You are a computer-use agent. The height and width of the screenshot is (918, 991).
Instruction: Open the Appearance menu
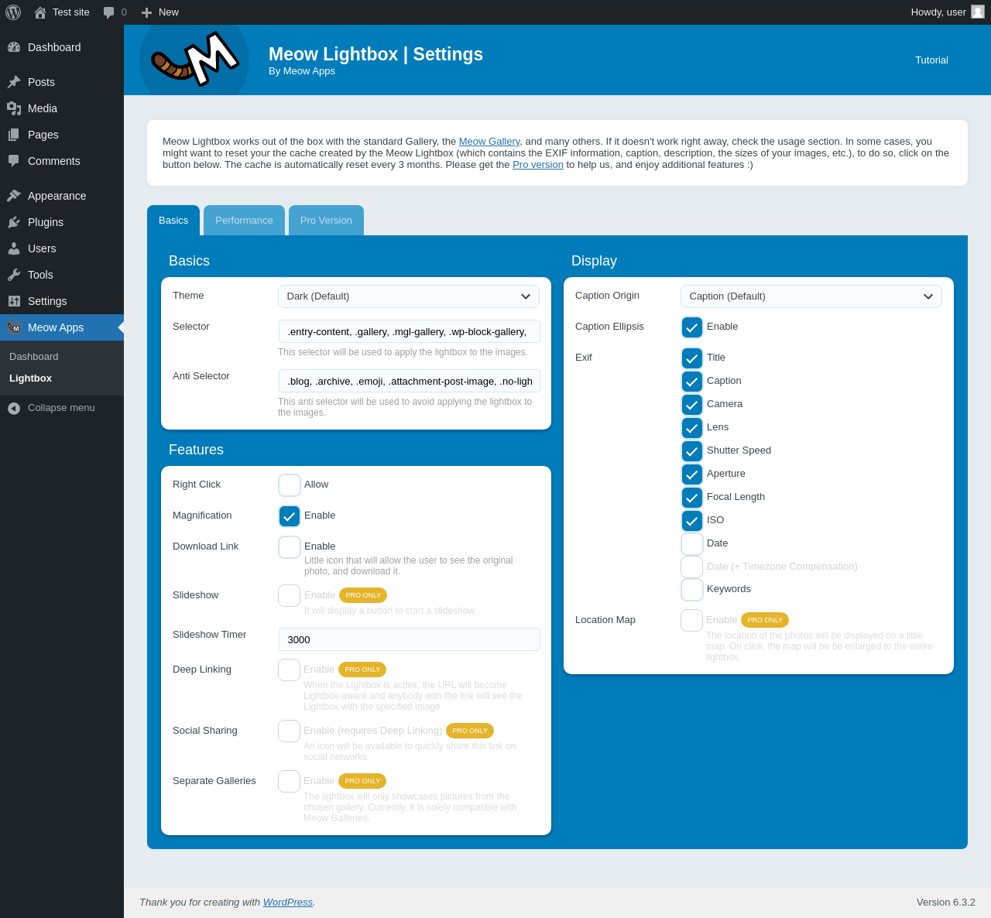tap(62, 196)
